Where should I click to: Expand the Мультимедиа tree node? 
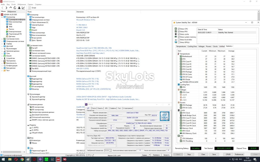coord(2,49)
